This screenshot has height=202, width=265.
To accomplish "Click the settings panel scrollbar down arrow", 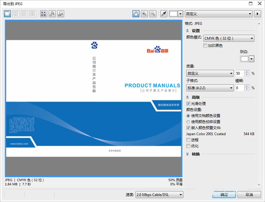I will pos(259,185).
